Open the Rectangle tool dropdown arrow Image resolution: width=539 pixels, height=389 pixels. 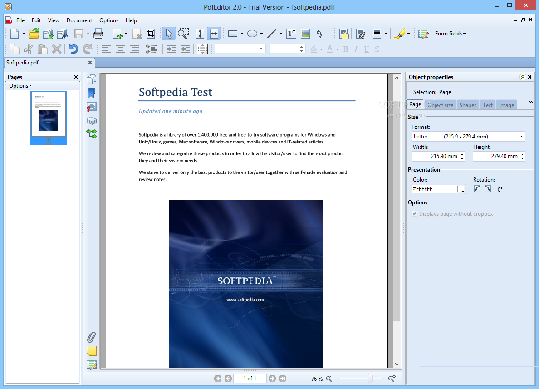pos(242,34)
